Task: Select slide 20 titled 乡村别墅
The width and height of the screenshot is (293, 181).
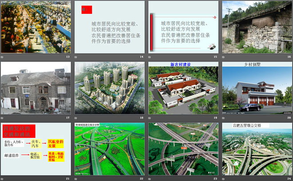Action: (x=257, y=88)
